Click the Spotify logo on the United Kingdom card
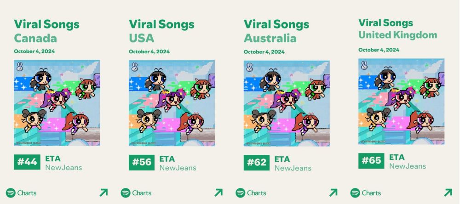 (x=355, y=193)
